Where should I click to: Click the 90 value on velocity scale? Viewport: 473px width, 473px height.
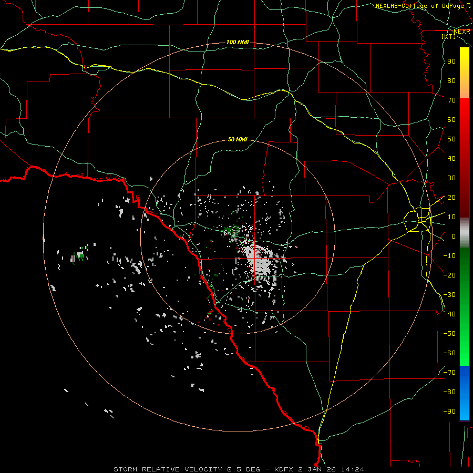click(451, 61)
